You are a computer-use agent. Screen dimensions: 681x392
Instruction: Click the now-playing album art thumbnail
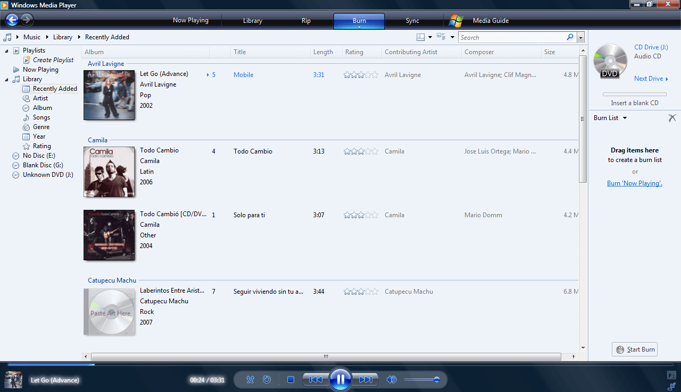coord(13,380)
